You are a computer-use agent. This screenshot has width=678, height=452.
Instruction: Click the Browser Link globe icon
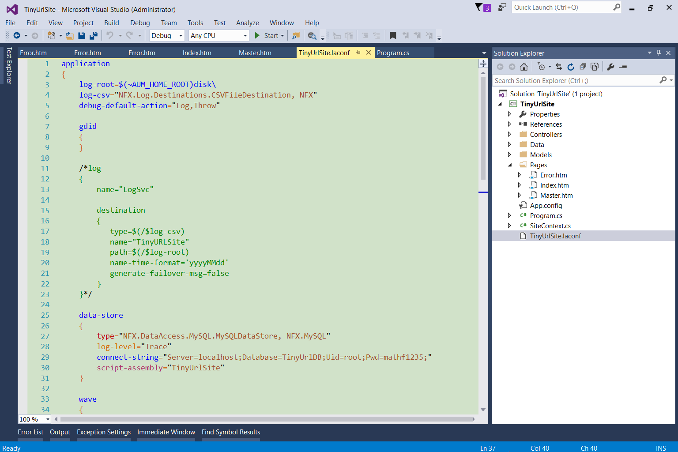(x=312, y=36)
